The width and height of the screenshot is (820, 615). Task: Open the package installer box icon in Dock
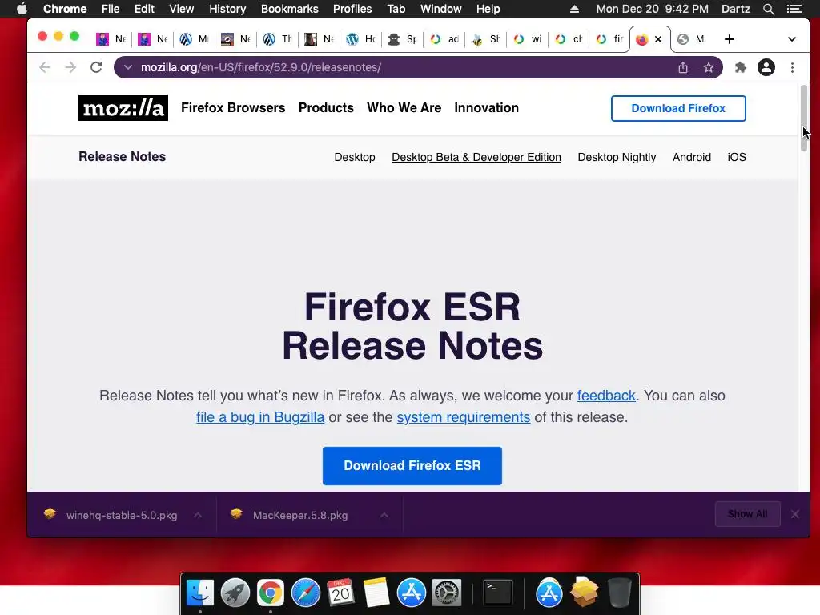[x=584, y=592]
